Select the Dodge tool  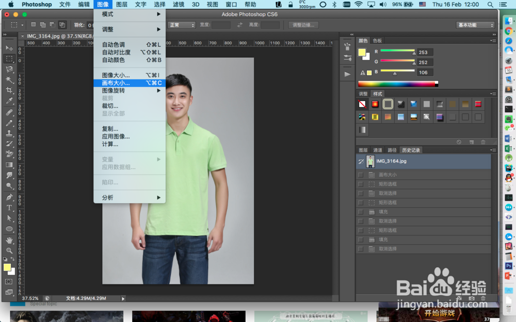9,186
